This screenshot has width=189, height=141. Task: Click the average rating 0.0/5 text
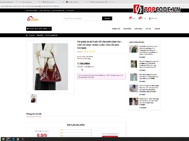[x=42, y=135]
